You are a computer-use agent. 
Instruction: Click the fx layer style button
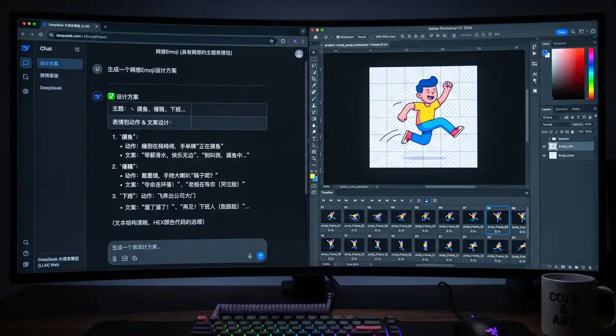tap(556, 267)
